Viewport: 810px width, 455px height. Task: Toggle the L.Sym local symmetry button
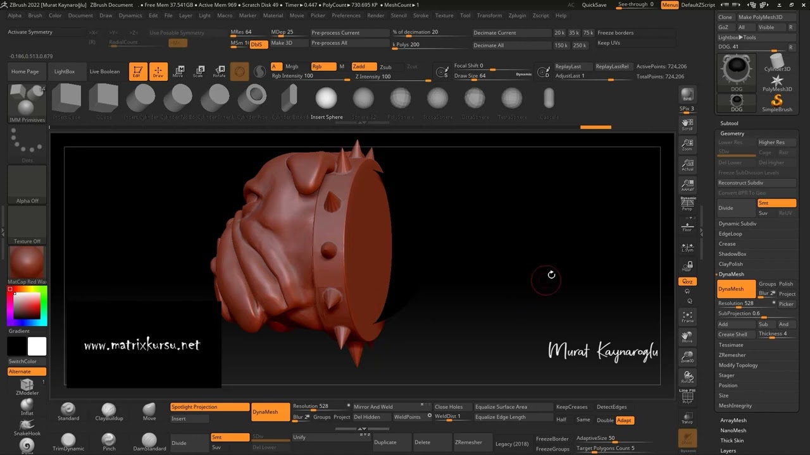[x=687, y=246]
